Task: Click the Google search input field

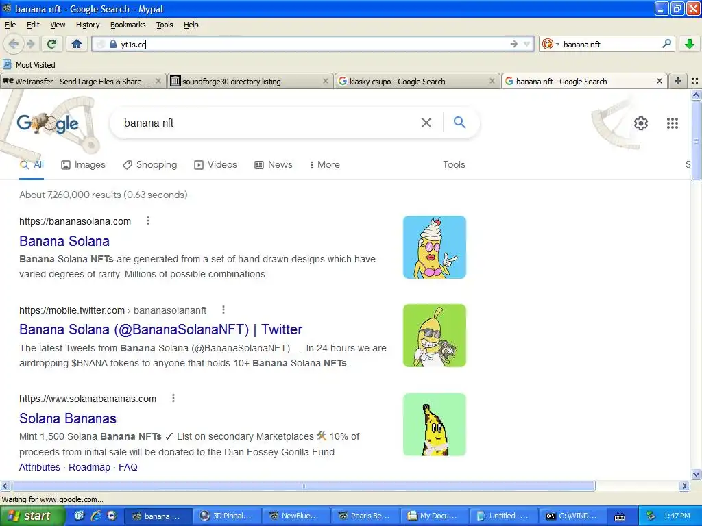Action: point(269,123)
